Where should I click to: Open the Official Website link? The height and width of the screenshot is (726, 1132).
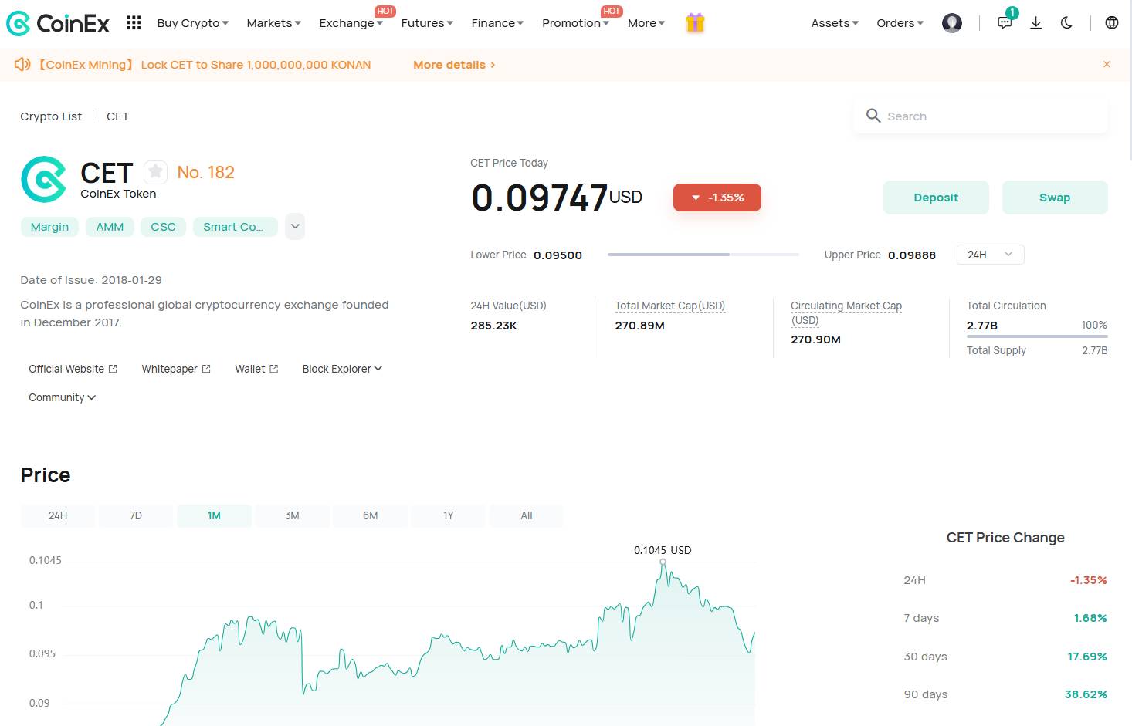[73, 369]
